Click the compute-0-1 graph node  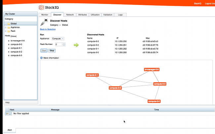[x=92, y=75]
